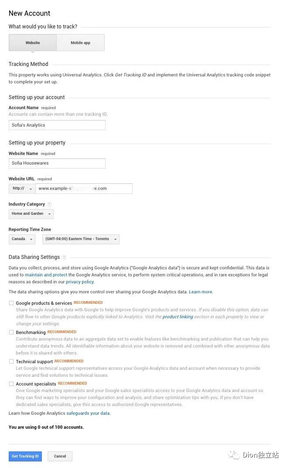Screen dimensions: 288x468
Task: Focus the Website Name text field
Action: [x=57, y=163]
